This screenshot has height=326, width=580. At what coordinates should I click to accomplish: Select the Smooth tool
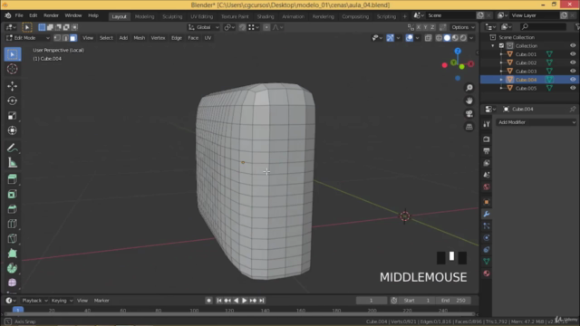pyautogui.click(x=12, y=283)
